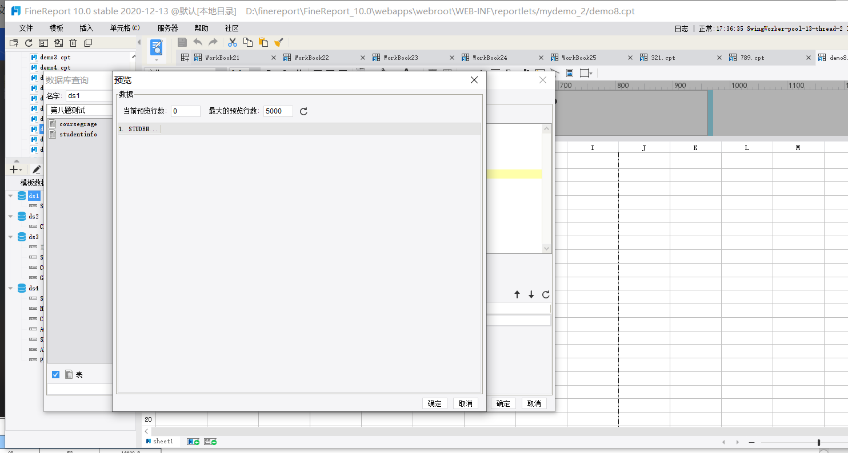This screenshot has height=453, width=848.
Task: Open the 帮助 menu
Action: point(201,28)
